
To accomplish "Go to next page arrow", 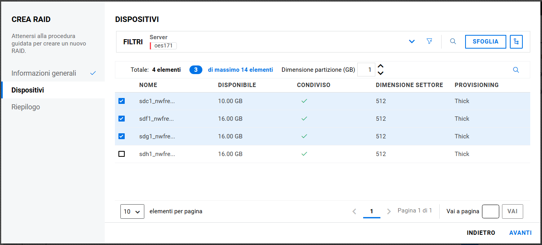I will [389, 211].
